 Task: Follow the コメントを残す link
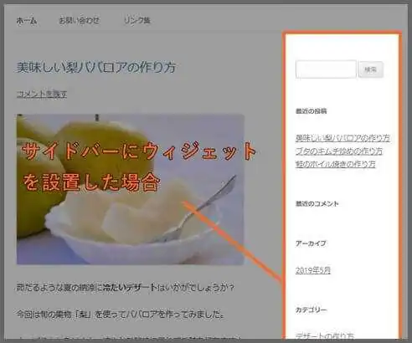(42, 95)
